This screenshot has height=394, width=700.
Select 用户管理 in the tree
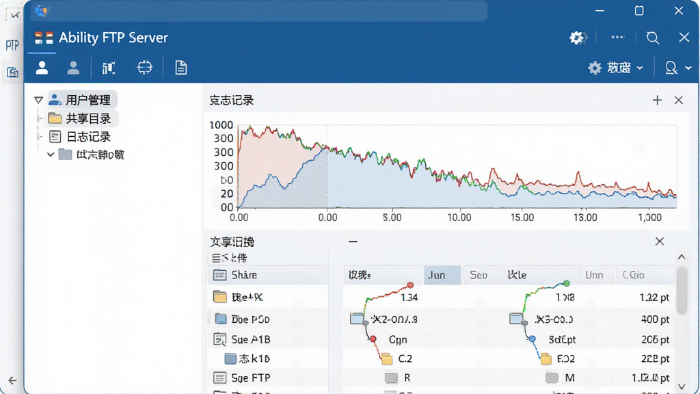(x=82, y=100)
